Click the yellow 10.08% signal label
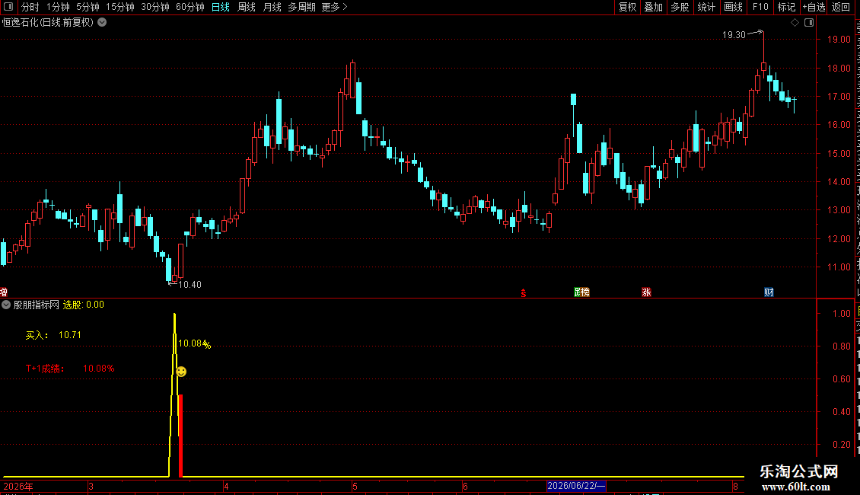Viewport: 860px width, 495px height. point(195,343)
